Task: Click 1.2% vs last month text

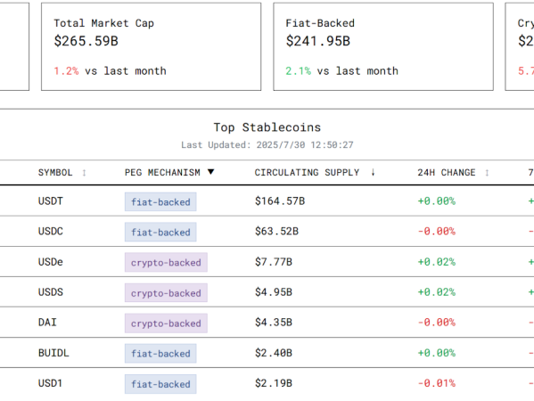Action: click(110, 70)
